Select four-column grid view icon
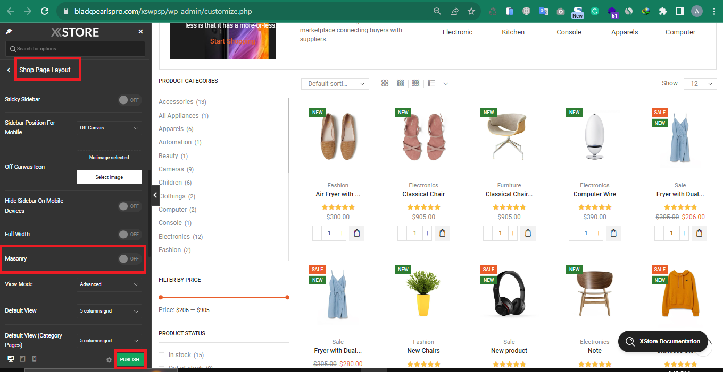723x372 pixels. [416, 83]
